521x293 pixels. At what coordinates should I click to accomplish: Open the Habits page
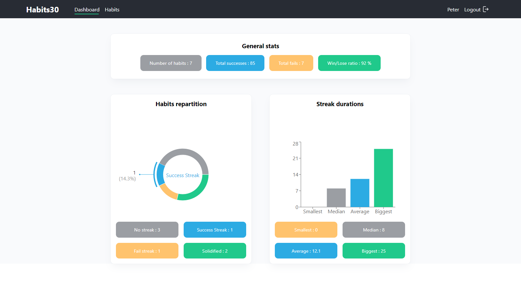tap(112, 10)
